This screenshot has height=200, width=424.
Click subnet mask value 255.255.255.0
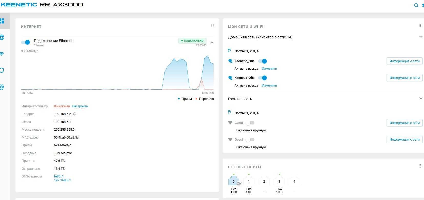point(64,130)
